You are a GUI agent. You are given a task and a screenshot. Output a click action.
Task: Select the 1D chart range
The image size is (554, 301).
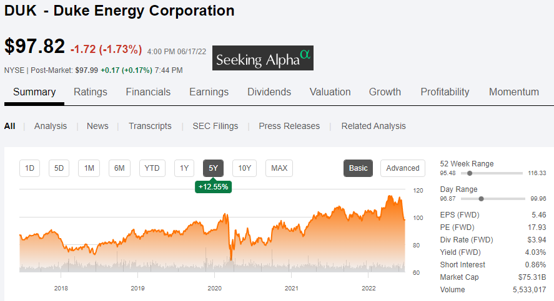[x=29, y=168]
